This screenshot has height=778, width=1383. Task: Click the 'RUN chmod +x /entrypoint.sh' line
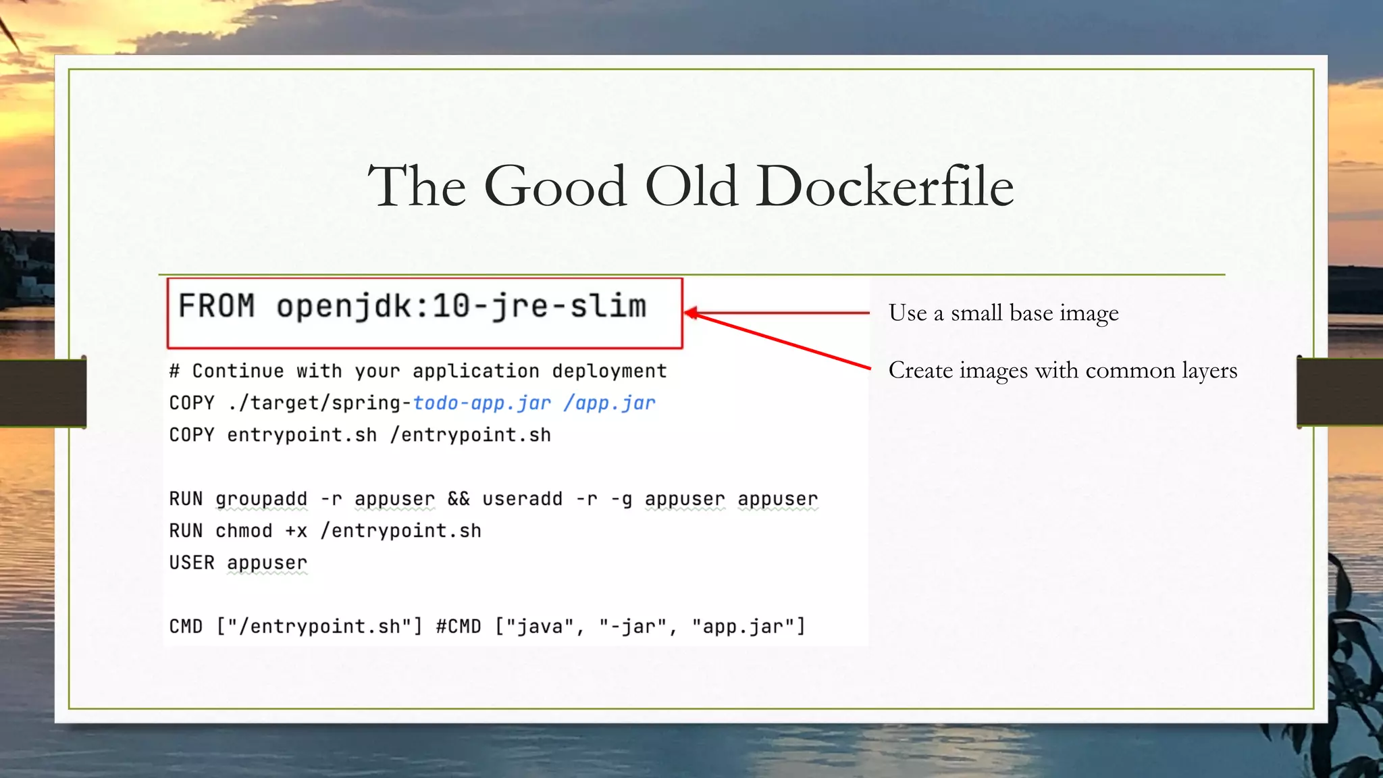point(325,531)
